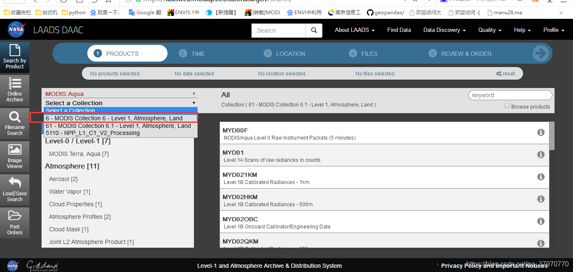Select Cloud Mask [1] category
This screenshot has height=272, width=573.
pos(69,229)
